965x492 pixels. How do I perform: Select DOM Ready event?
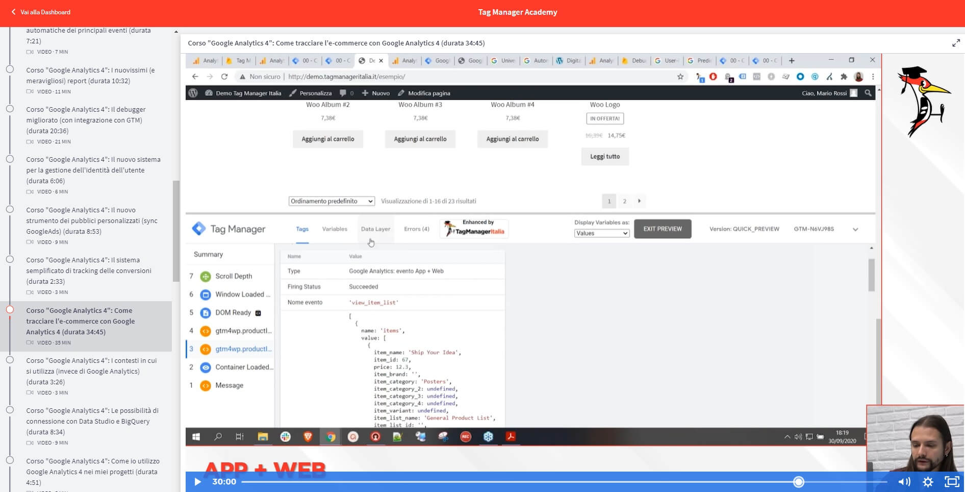pos(230,313)
